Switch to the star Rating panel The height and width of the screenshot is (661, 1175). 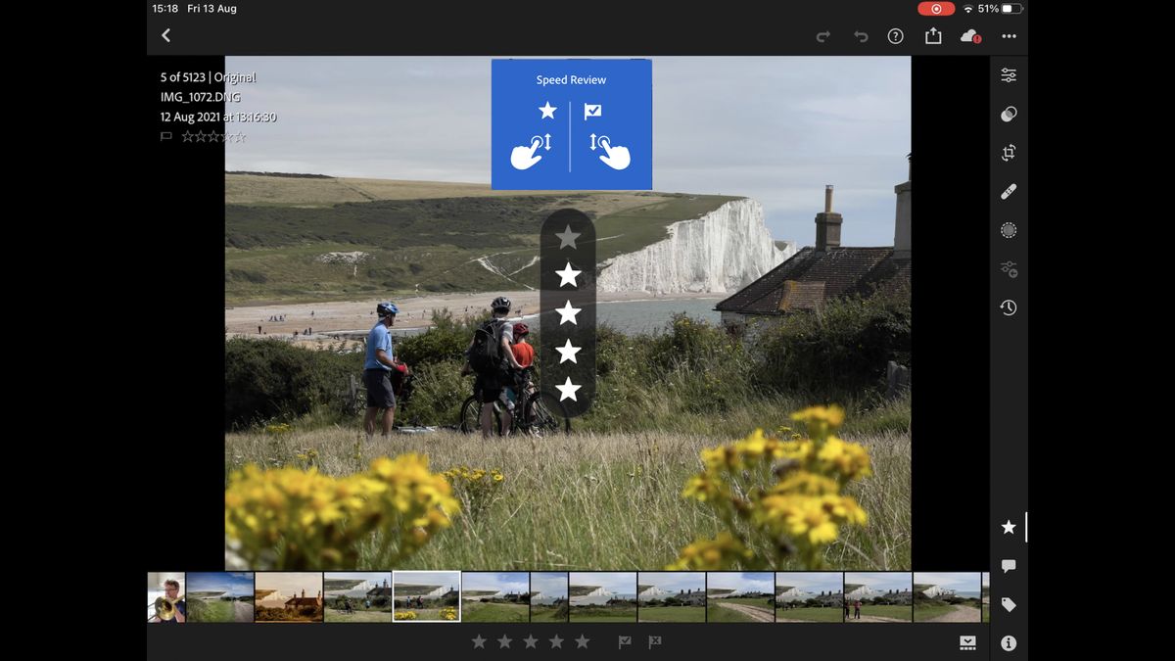click(x=1008, y=527)
